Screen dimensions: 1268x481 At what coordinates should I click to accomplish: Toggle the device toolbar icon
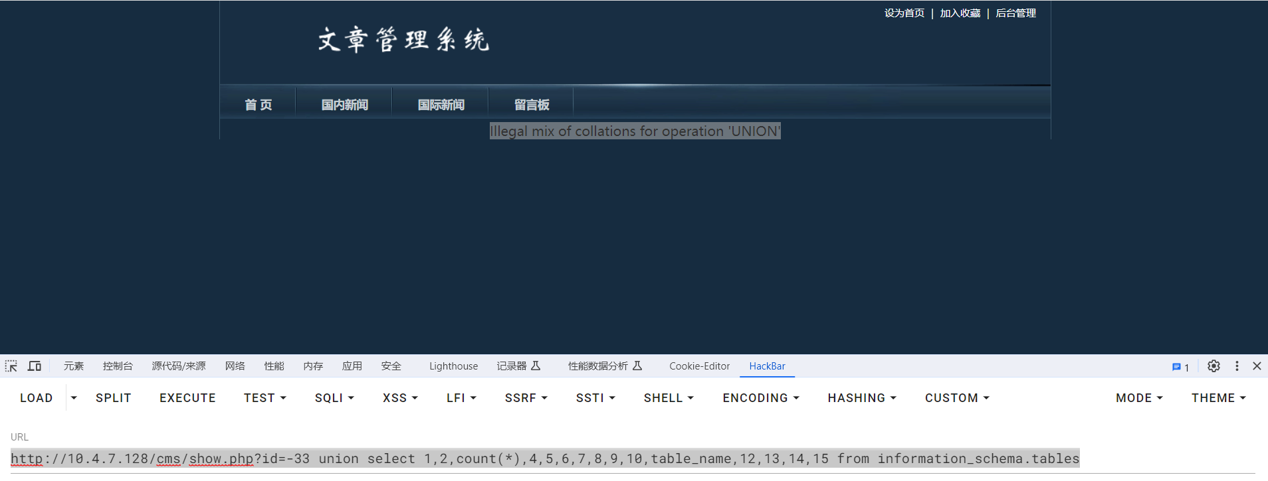coord(35,366)
